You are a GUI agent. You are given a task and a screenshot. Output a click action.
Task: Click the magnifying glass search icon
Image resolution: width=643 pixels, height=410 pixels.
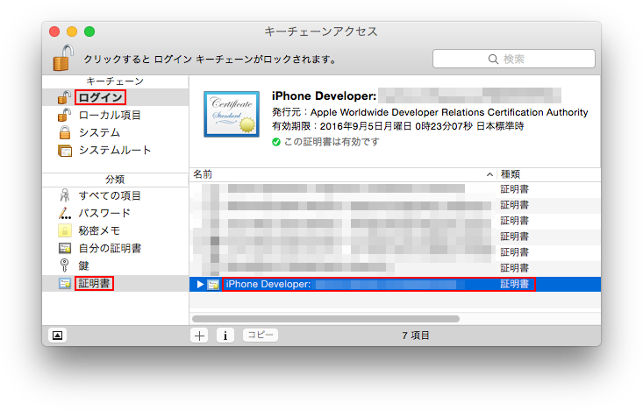pos(493,59)
